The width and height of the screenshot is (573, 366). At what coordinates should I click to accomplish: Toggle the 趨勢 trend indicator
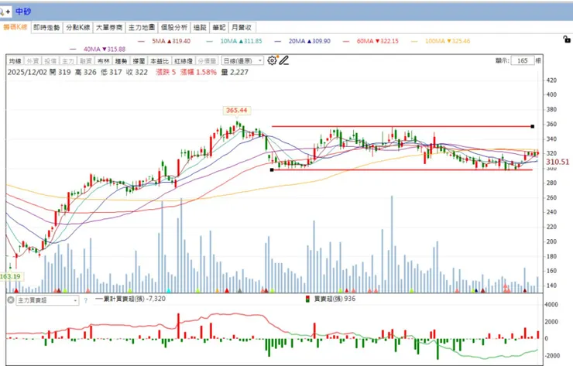(x=121, y=60)
